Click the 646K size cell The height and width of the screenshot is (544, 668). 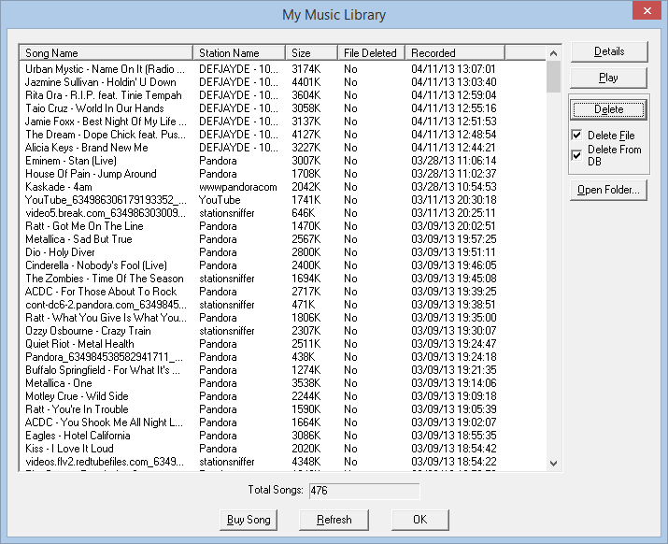point(304,213)
